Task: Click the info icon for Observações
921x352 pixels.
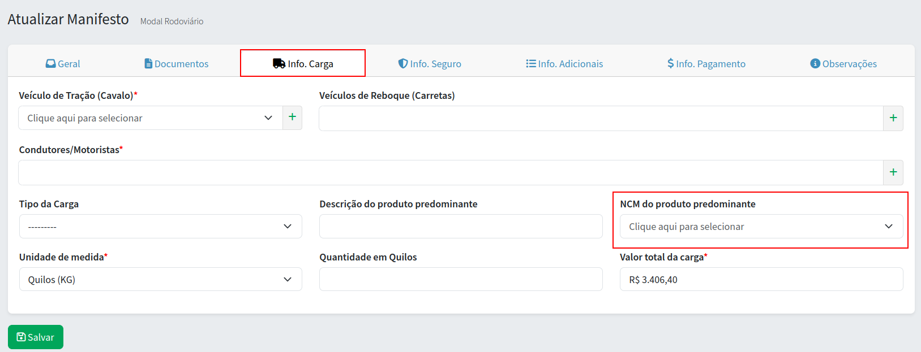Action: pyautogui.click(x=815, y=64)
